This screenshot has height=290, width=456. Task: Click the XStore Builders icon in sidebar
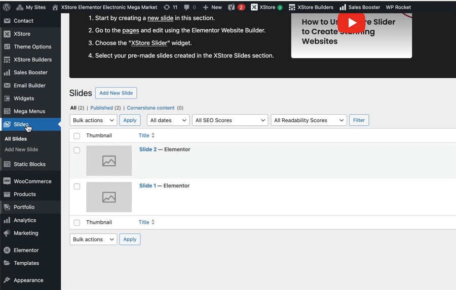[x=7, y=60]
